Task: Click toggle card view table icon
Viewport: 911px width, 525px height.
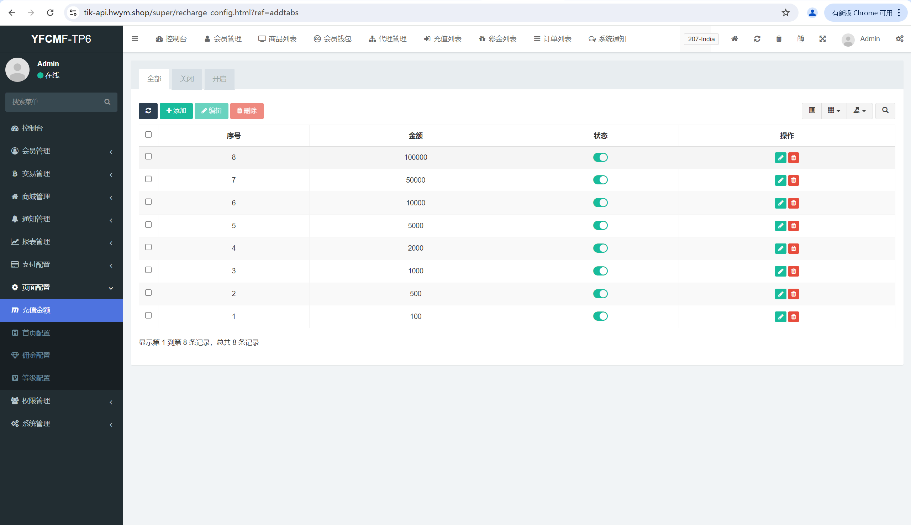Action: [x=812, y=111]
